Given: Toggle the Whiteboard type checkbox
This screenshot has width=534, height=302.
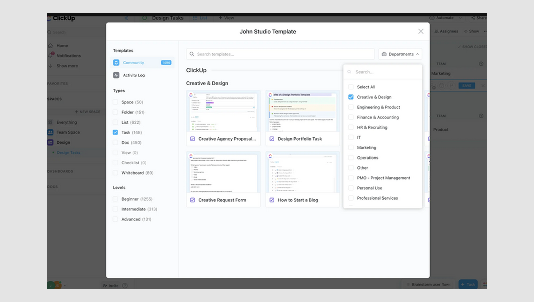Looking at the screenshot, I should tap(115, 173).
